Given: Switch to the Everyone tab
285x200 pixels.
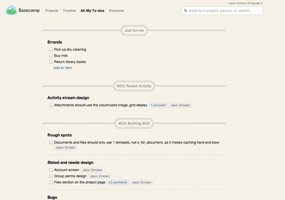Looking at the screenshot, I should click(x=116, y=11).
